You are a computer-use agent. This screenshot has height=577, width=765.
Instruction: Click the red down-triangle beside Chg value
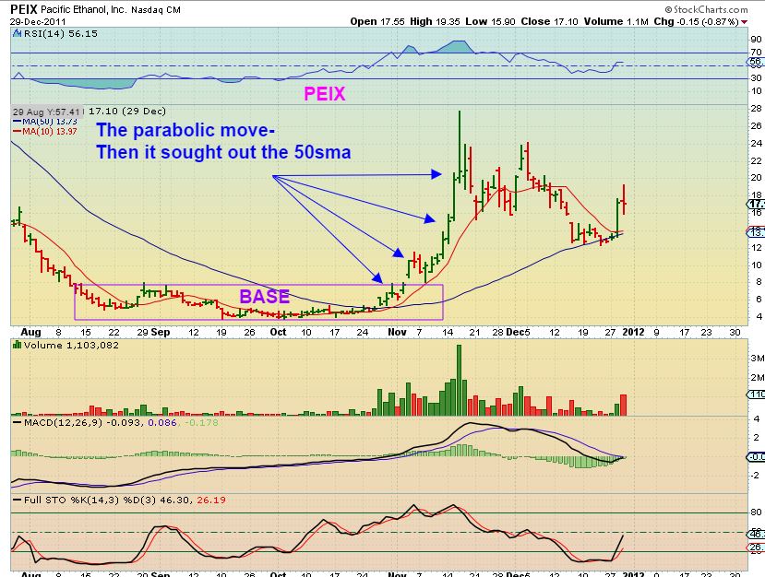coord(744,22)
